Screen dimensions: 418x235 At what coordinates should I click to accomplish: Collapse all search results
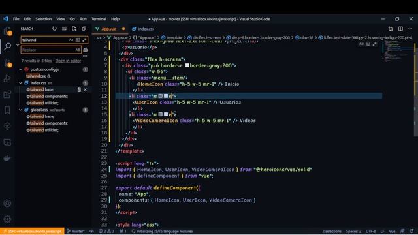[x=84, y=29]
